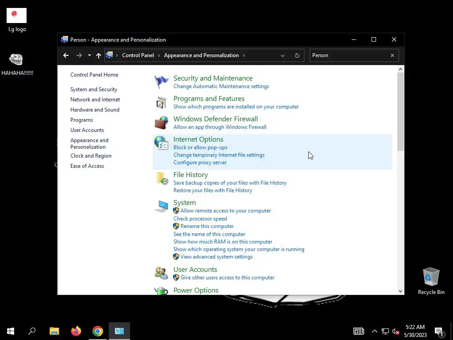Launch File Explorer from taskbar

pos(54,331)
